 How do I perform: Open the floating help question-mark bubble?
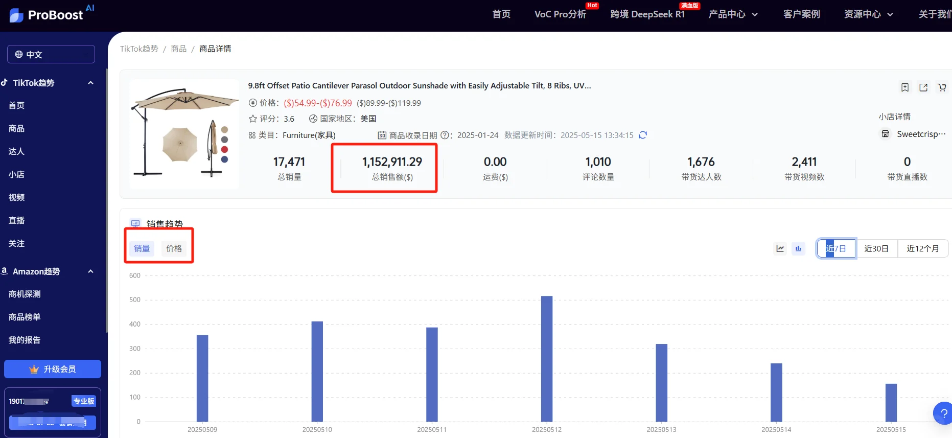coord(943,413)
